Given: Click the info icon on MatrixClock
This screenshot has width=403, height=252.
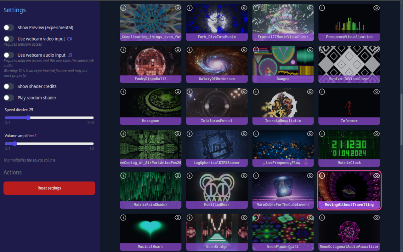Looking at the screenshot, I should point(322,134).
